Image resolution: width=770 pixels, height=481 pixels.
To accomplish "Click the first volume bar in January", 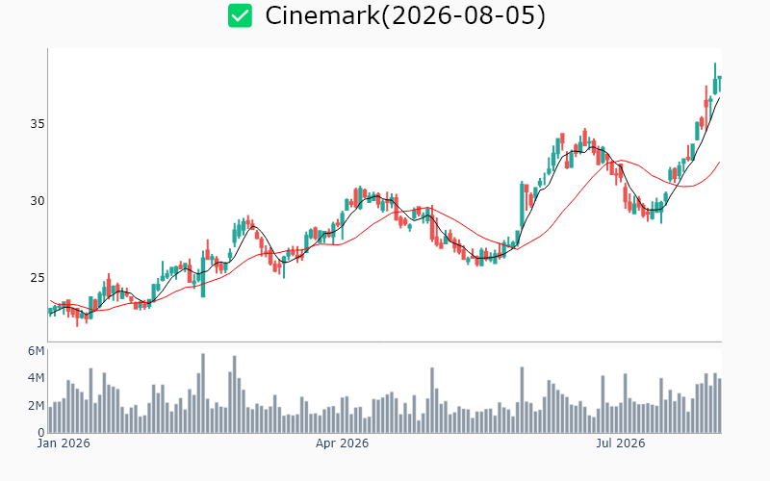I will [50, 419].
